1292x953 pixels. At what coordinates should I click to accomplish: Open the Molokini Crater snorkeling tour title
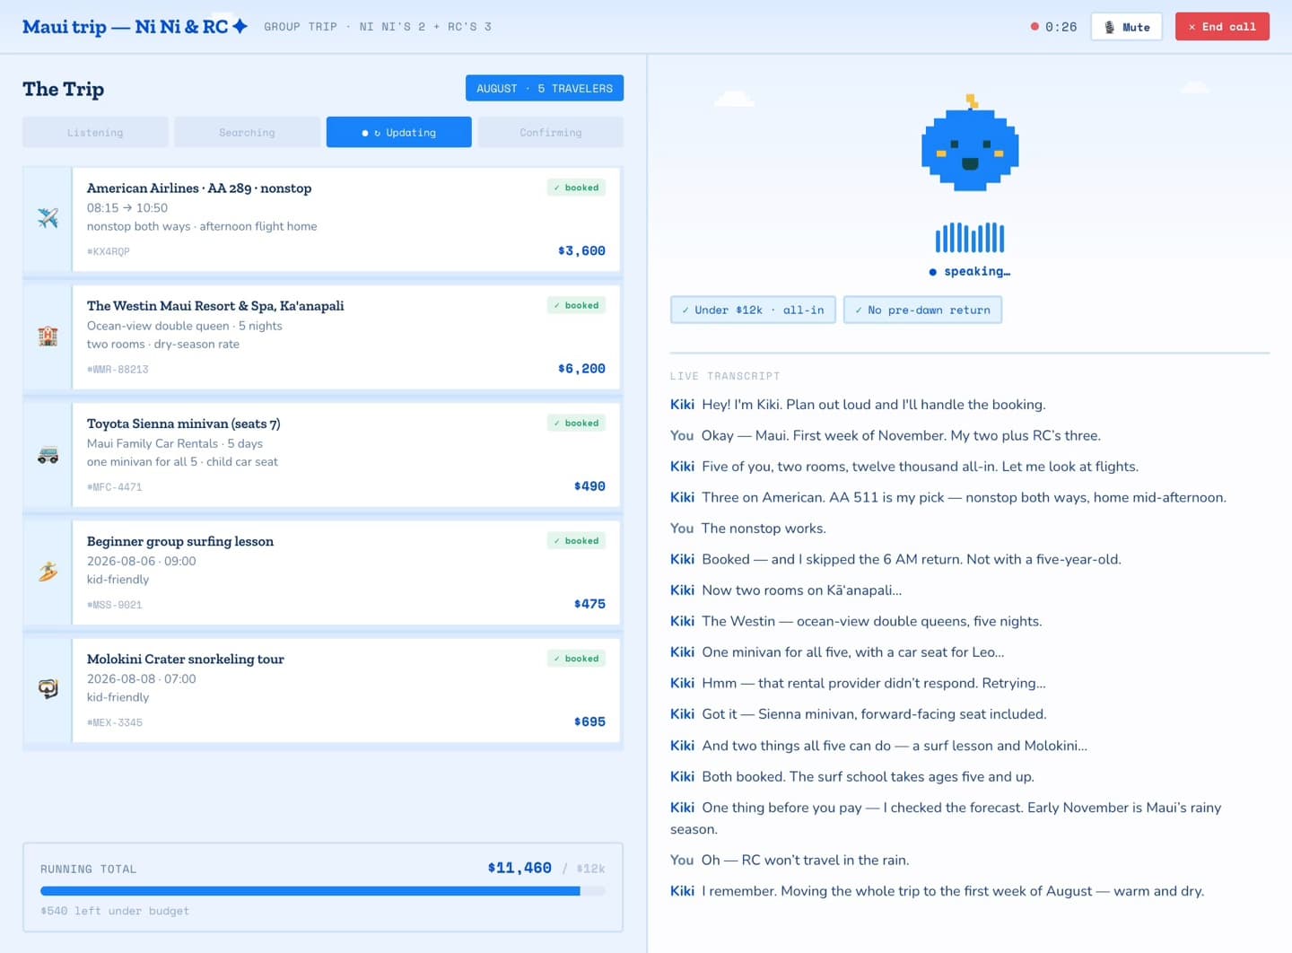(186, 659)
